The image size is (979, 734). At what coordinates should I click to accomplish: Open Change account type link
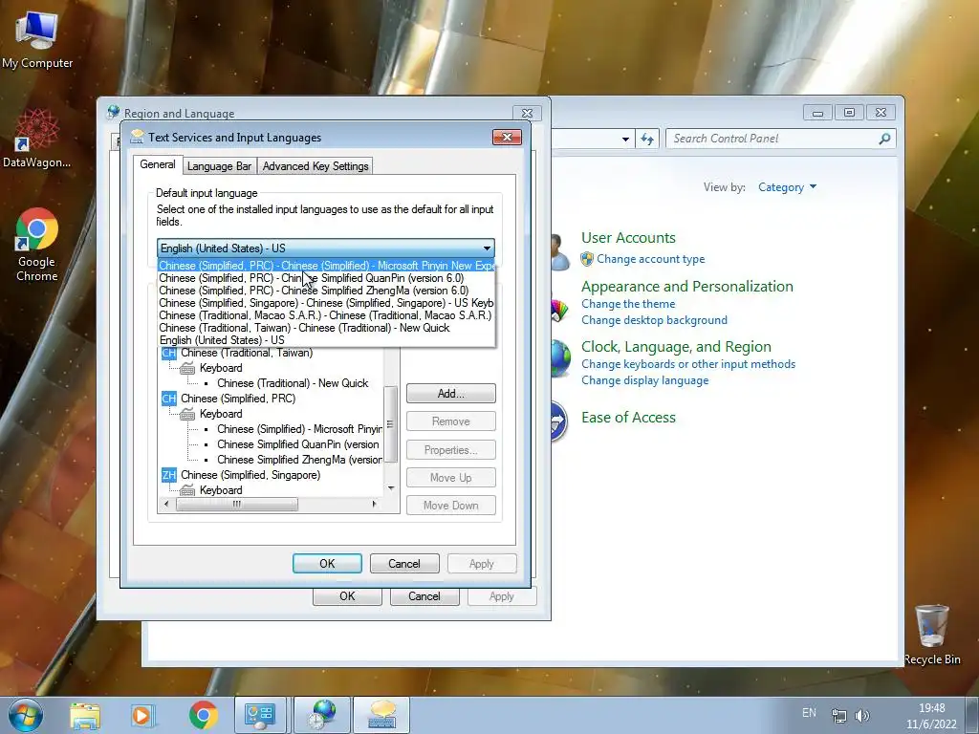650,259
